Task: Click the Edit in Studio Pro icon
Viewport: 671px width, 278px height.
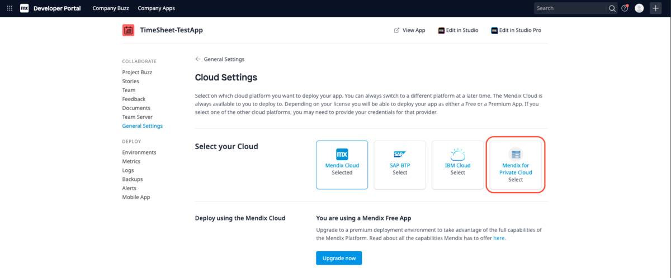Action: [494, 30]
